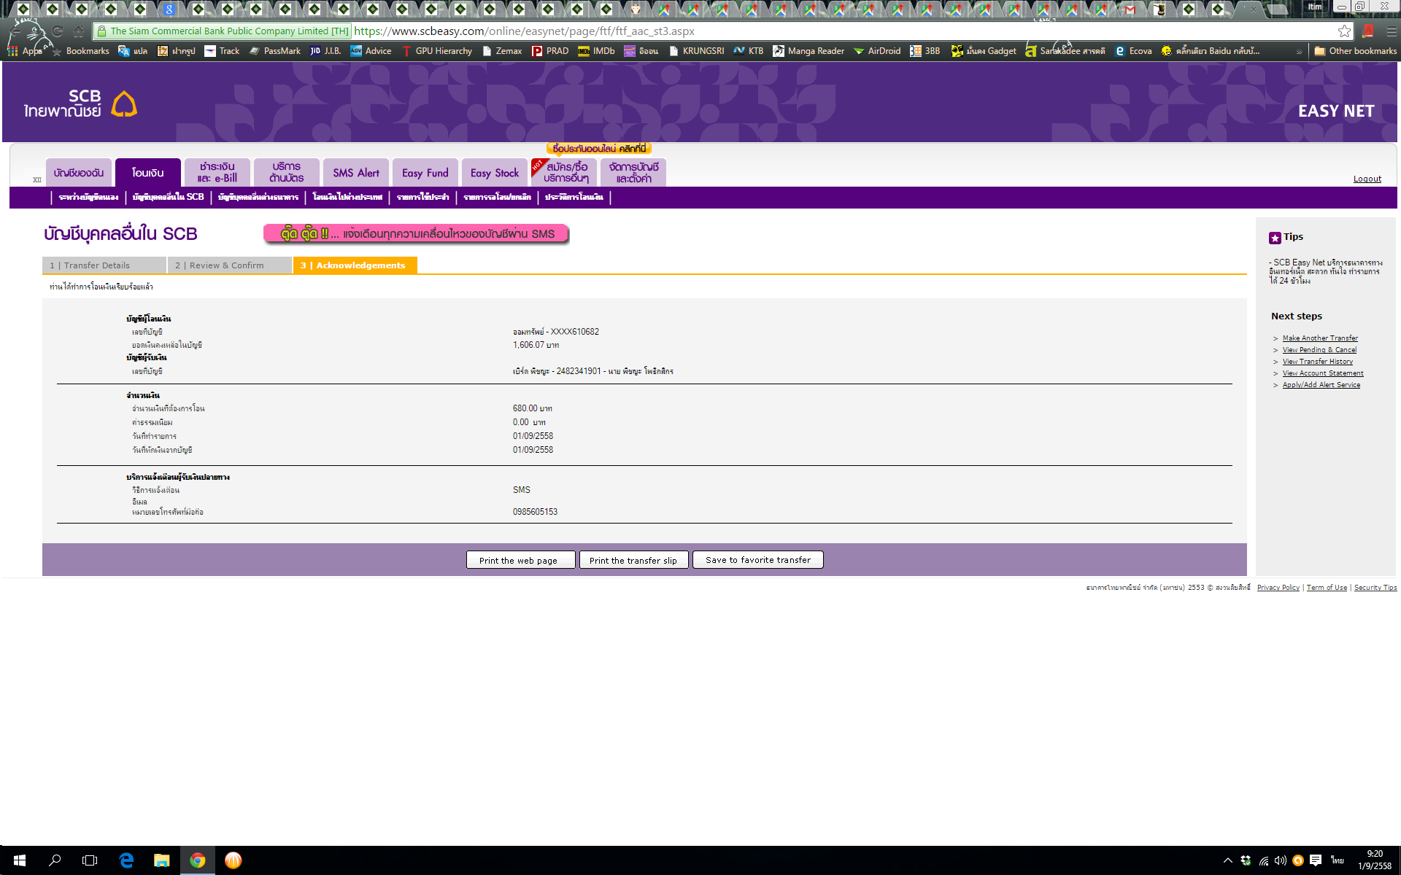Open Task View in taskbar
Screen dimensions: 1401x875
[x=90, y=860]
